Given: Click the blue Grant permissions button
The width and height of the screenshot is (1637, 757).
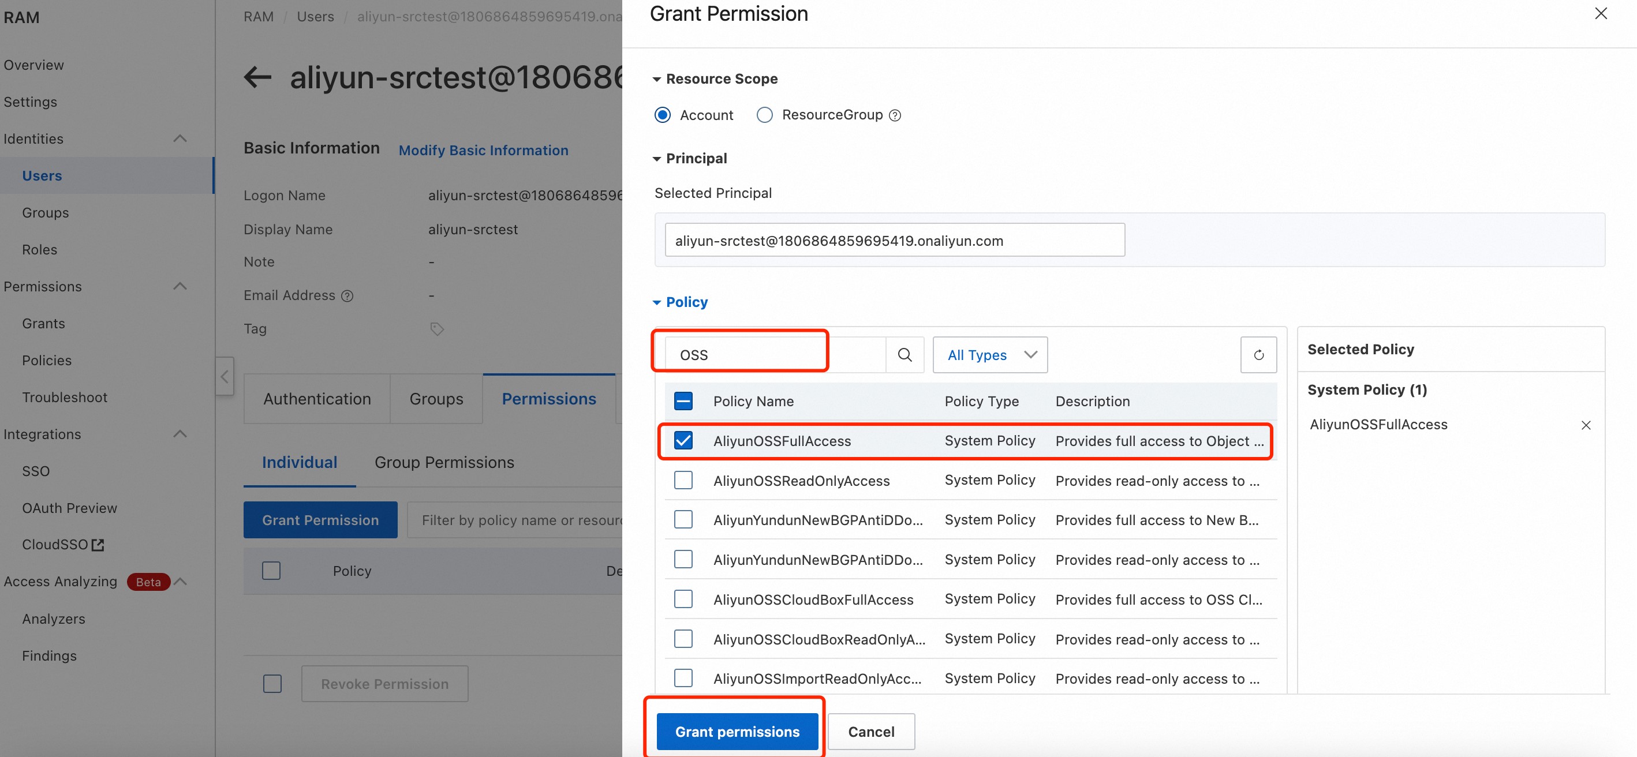Looking at the screenshot, I should click(737, 732).
